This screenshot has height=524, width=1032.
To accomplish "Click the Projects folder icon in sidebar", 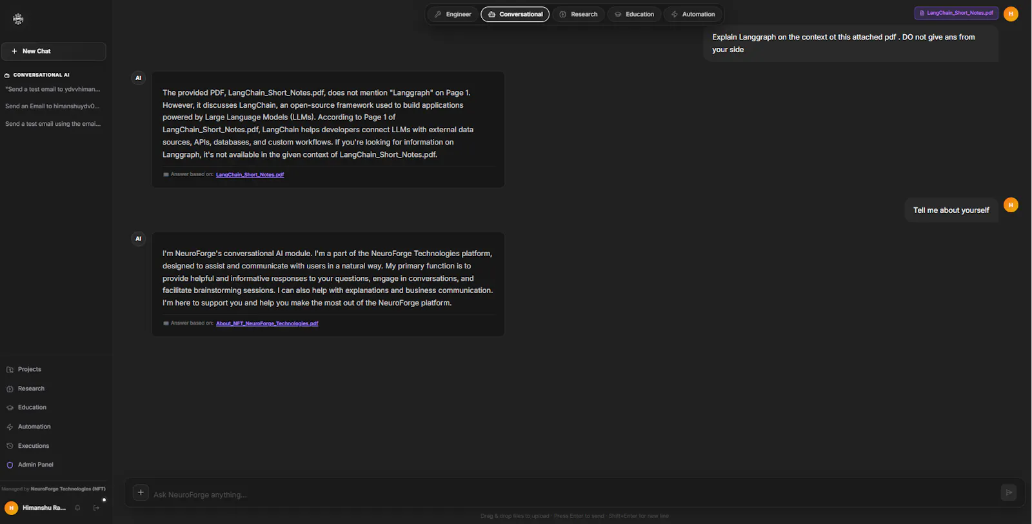I will click(x=10, y=370).
